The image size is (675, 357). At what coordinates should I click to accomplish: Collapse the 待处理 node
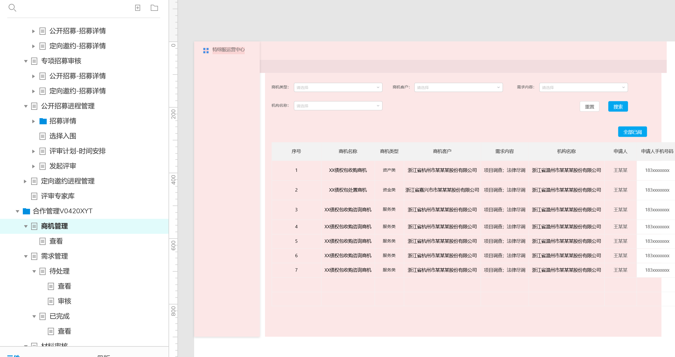coord(34,271)
